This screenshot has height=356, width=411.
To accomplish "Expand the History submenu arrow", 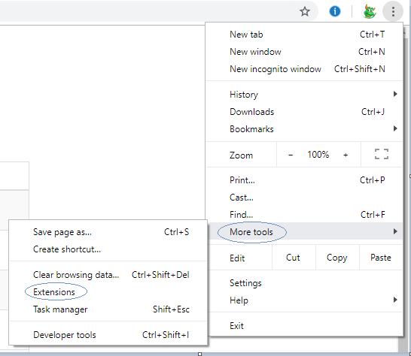I will click(395, 94).
